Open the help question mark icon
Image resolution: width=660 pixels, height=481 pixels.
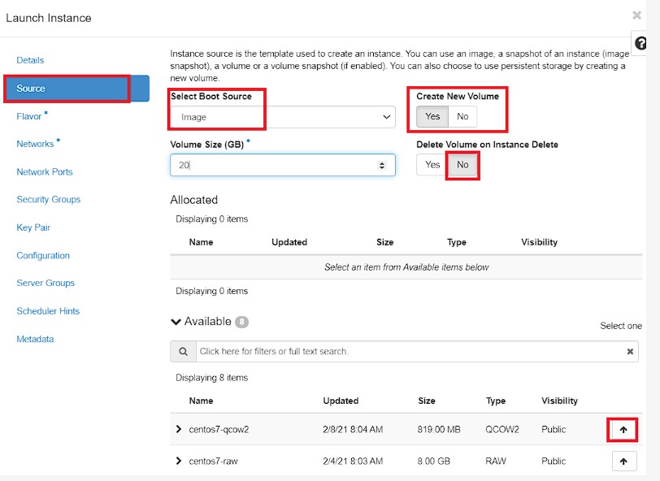640,43
